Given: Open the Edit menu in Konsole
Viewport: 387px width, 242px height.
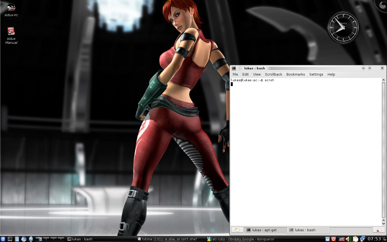Looking at the screenshot, I should (245, 74).
